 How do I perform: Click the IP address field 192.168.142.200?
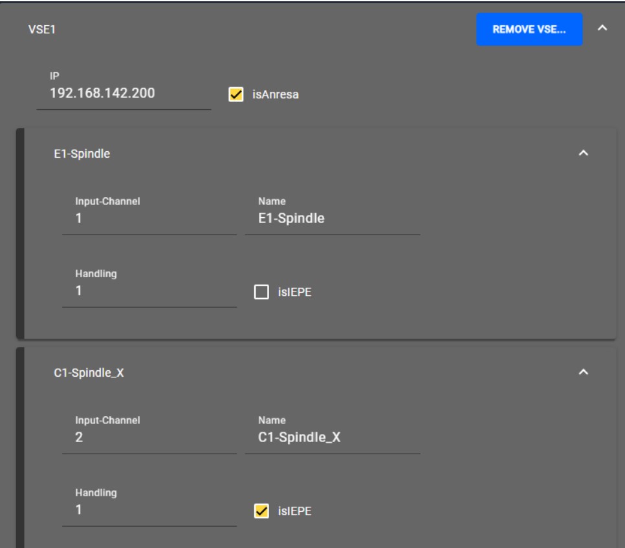click(123, 92)
